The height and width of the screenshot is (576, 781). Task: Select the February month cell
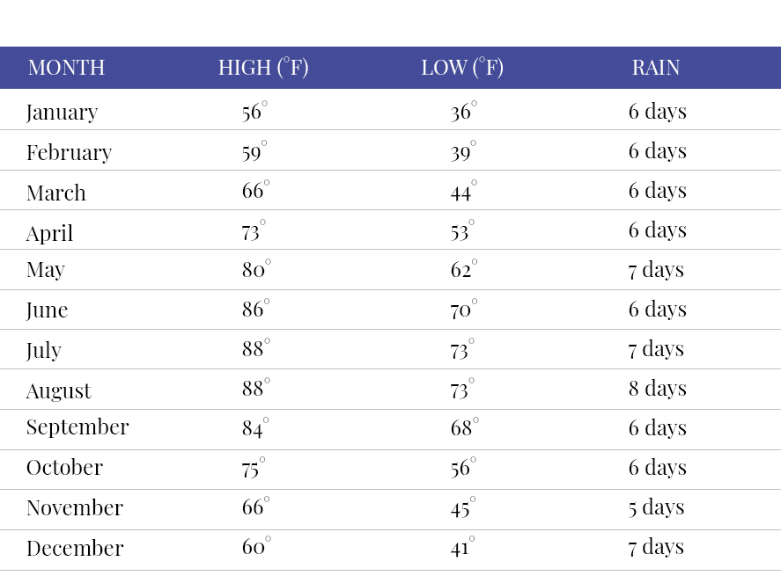coord(69,152)
